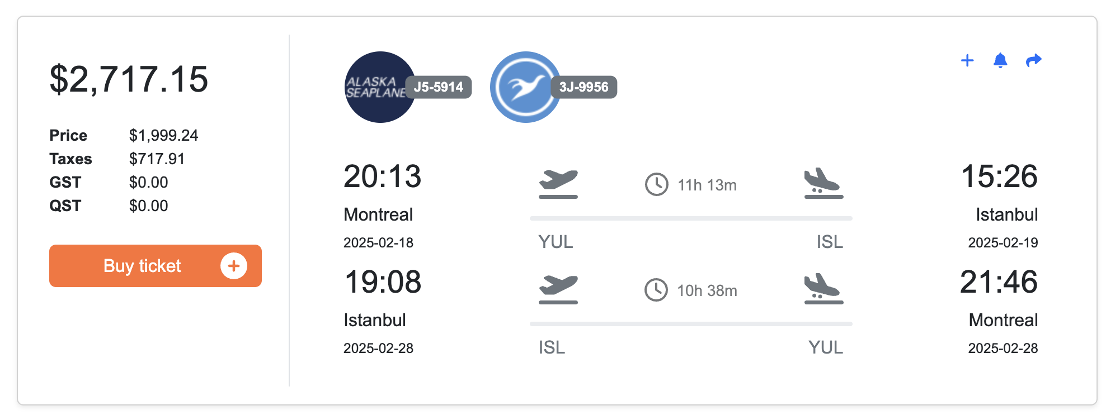Image resolution: width=1120 pixels, height=420 pixels.
Task: Click the plus icon near the share button
Action: 968,60
